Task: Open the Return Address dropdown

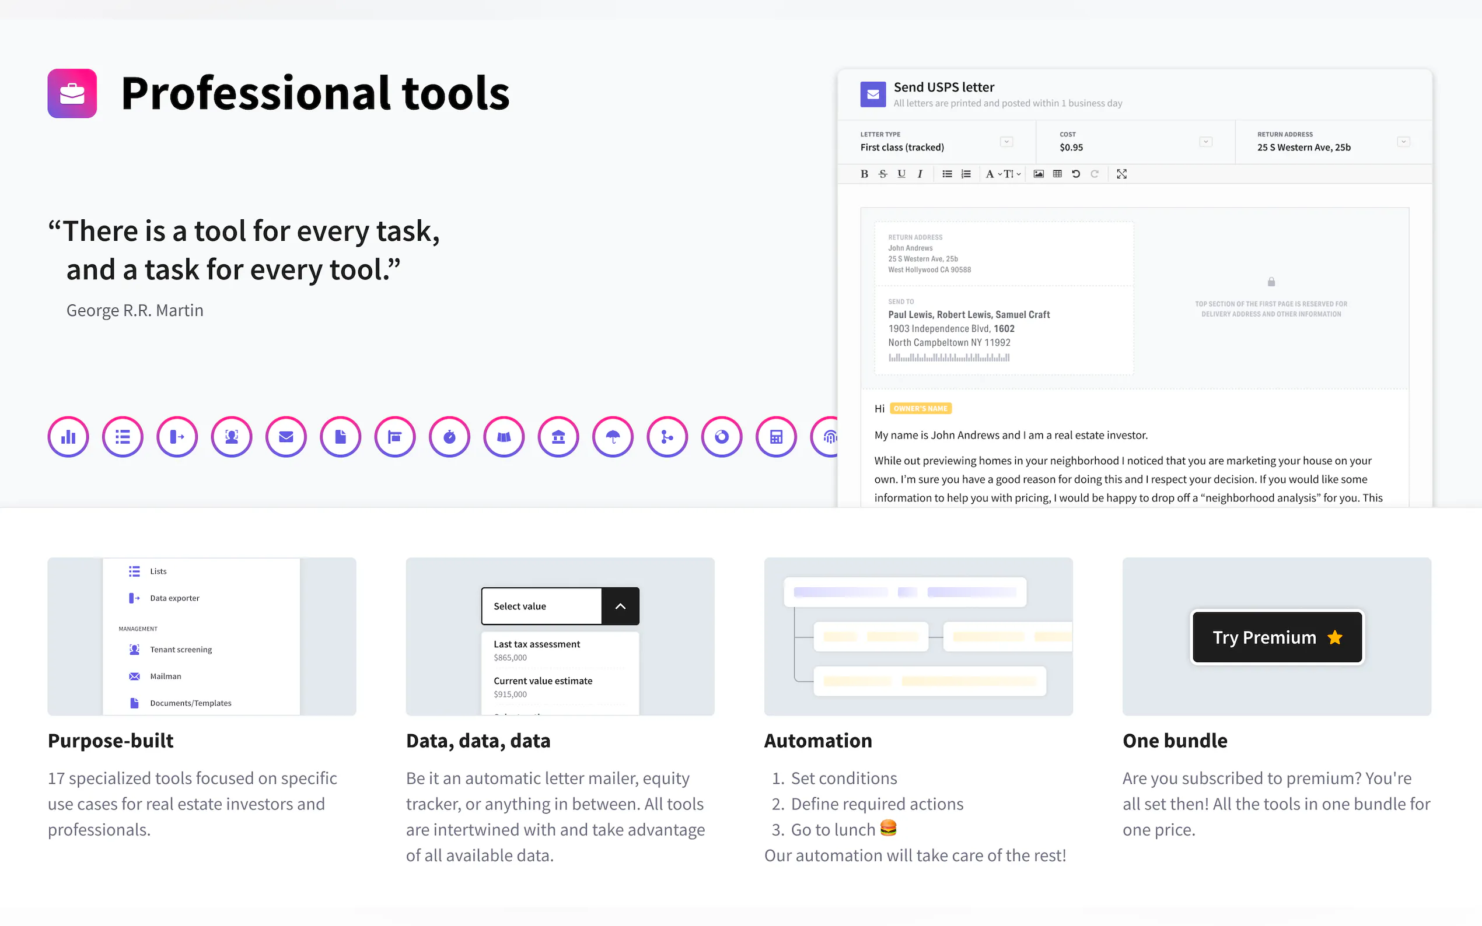Action: coord(1403,142)
